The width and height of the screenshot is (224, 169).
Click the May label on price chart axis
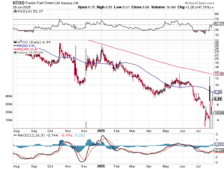(166, 131)
